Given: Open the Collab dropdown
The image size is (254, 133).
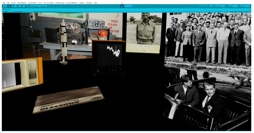Looking at the screenshot, I should click(x=203, y=6).
